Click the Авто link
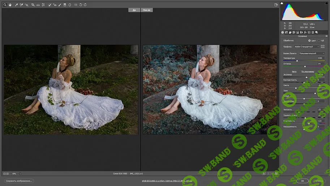Screen dimensions: 330x186 [x=294, y=72]
